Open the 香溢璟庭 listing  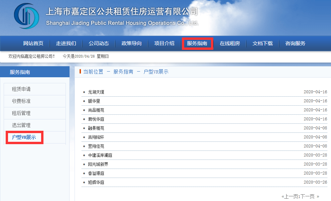pos(96,173)
